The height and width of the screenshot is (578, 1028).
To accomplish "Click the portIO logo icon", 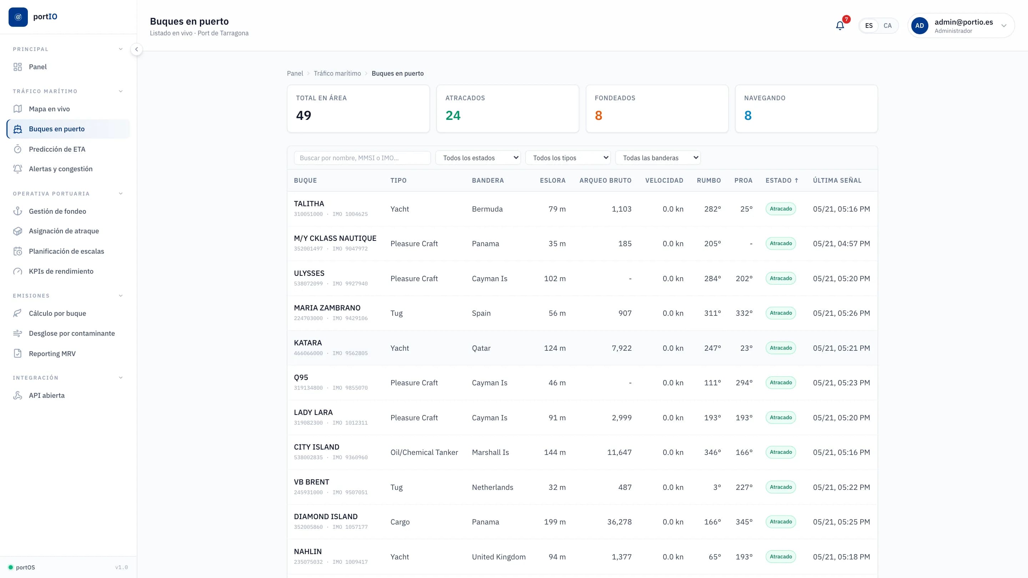I will click(18, 17).
